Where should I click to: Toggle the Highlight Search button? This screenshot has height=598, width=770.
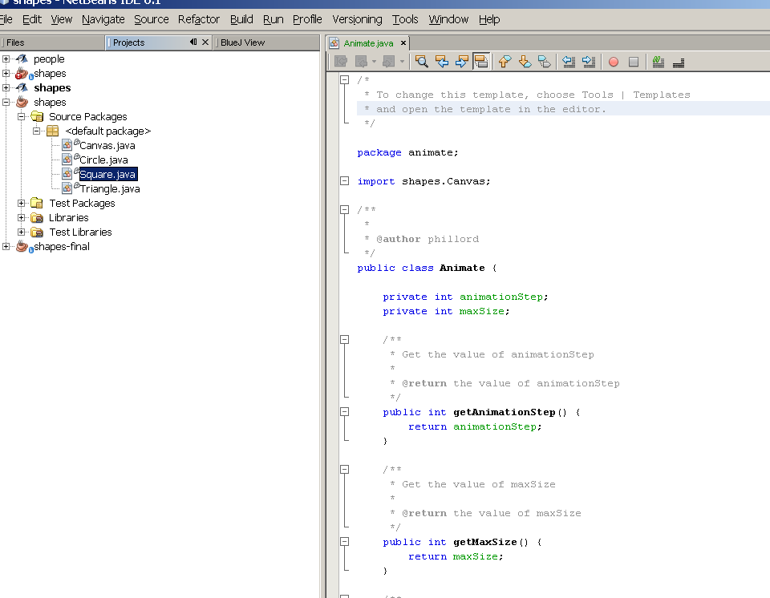pyautogui.click(x=481, y=62)
